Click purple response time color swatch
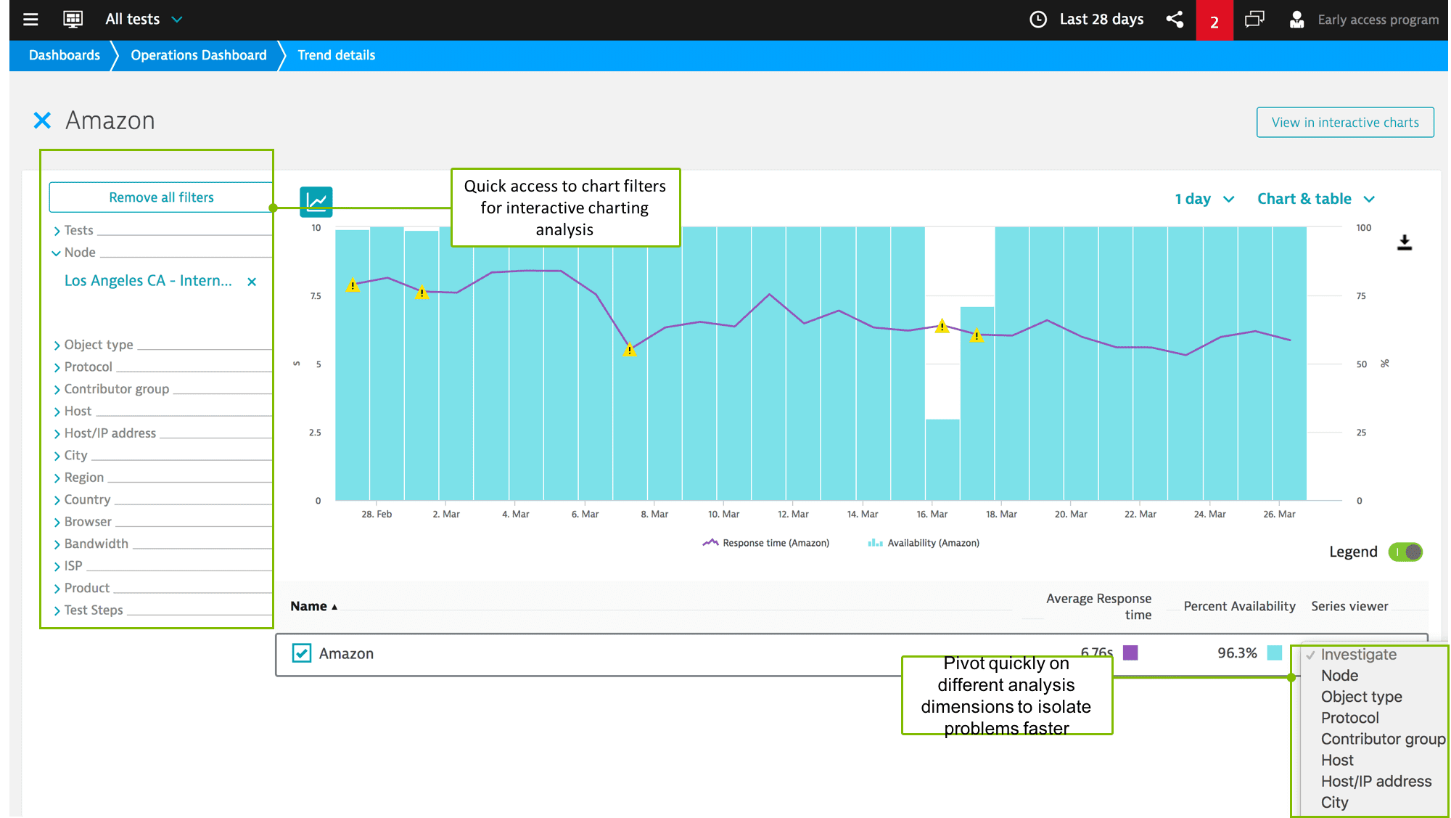 click(x=1130, y=653)
